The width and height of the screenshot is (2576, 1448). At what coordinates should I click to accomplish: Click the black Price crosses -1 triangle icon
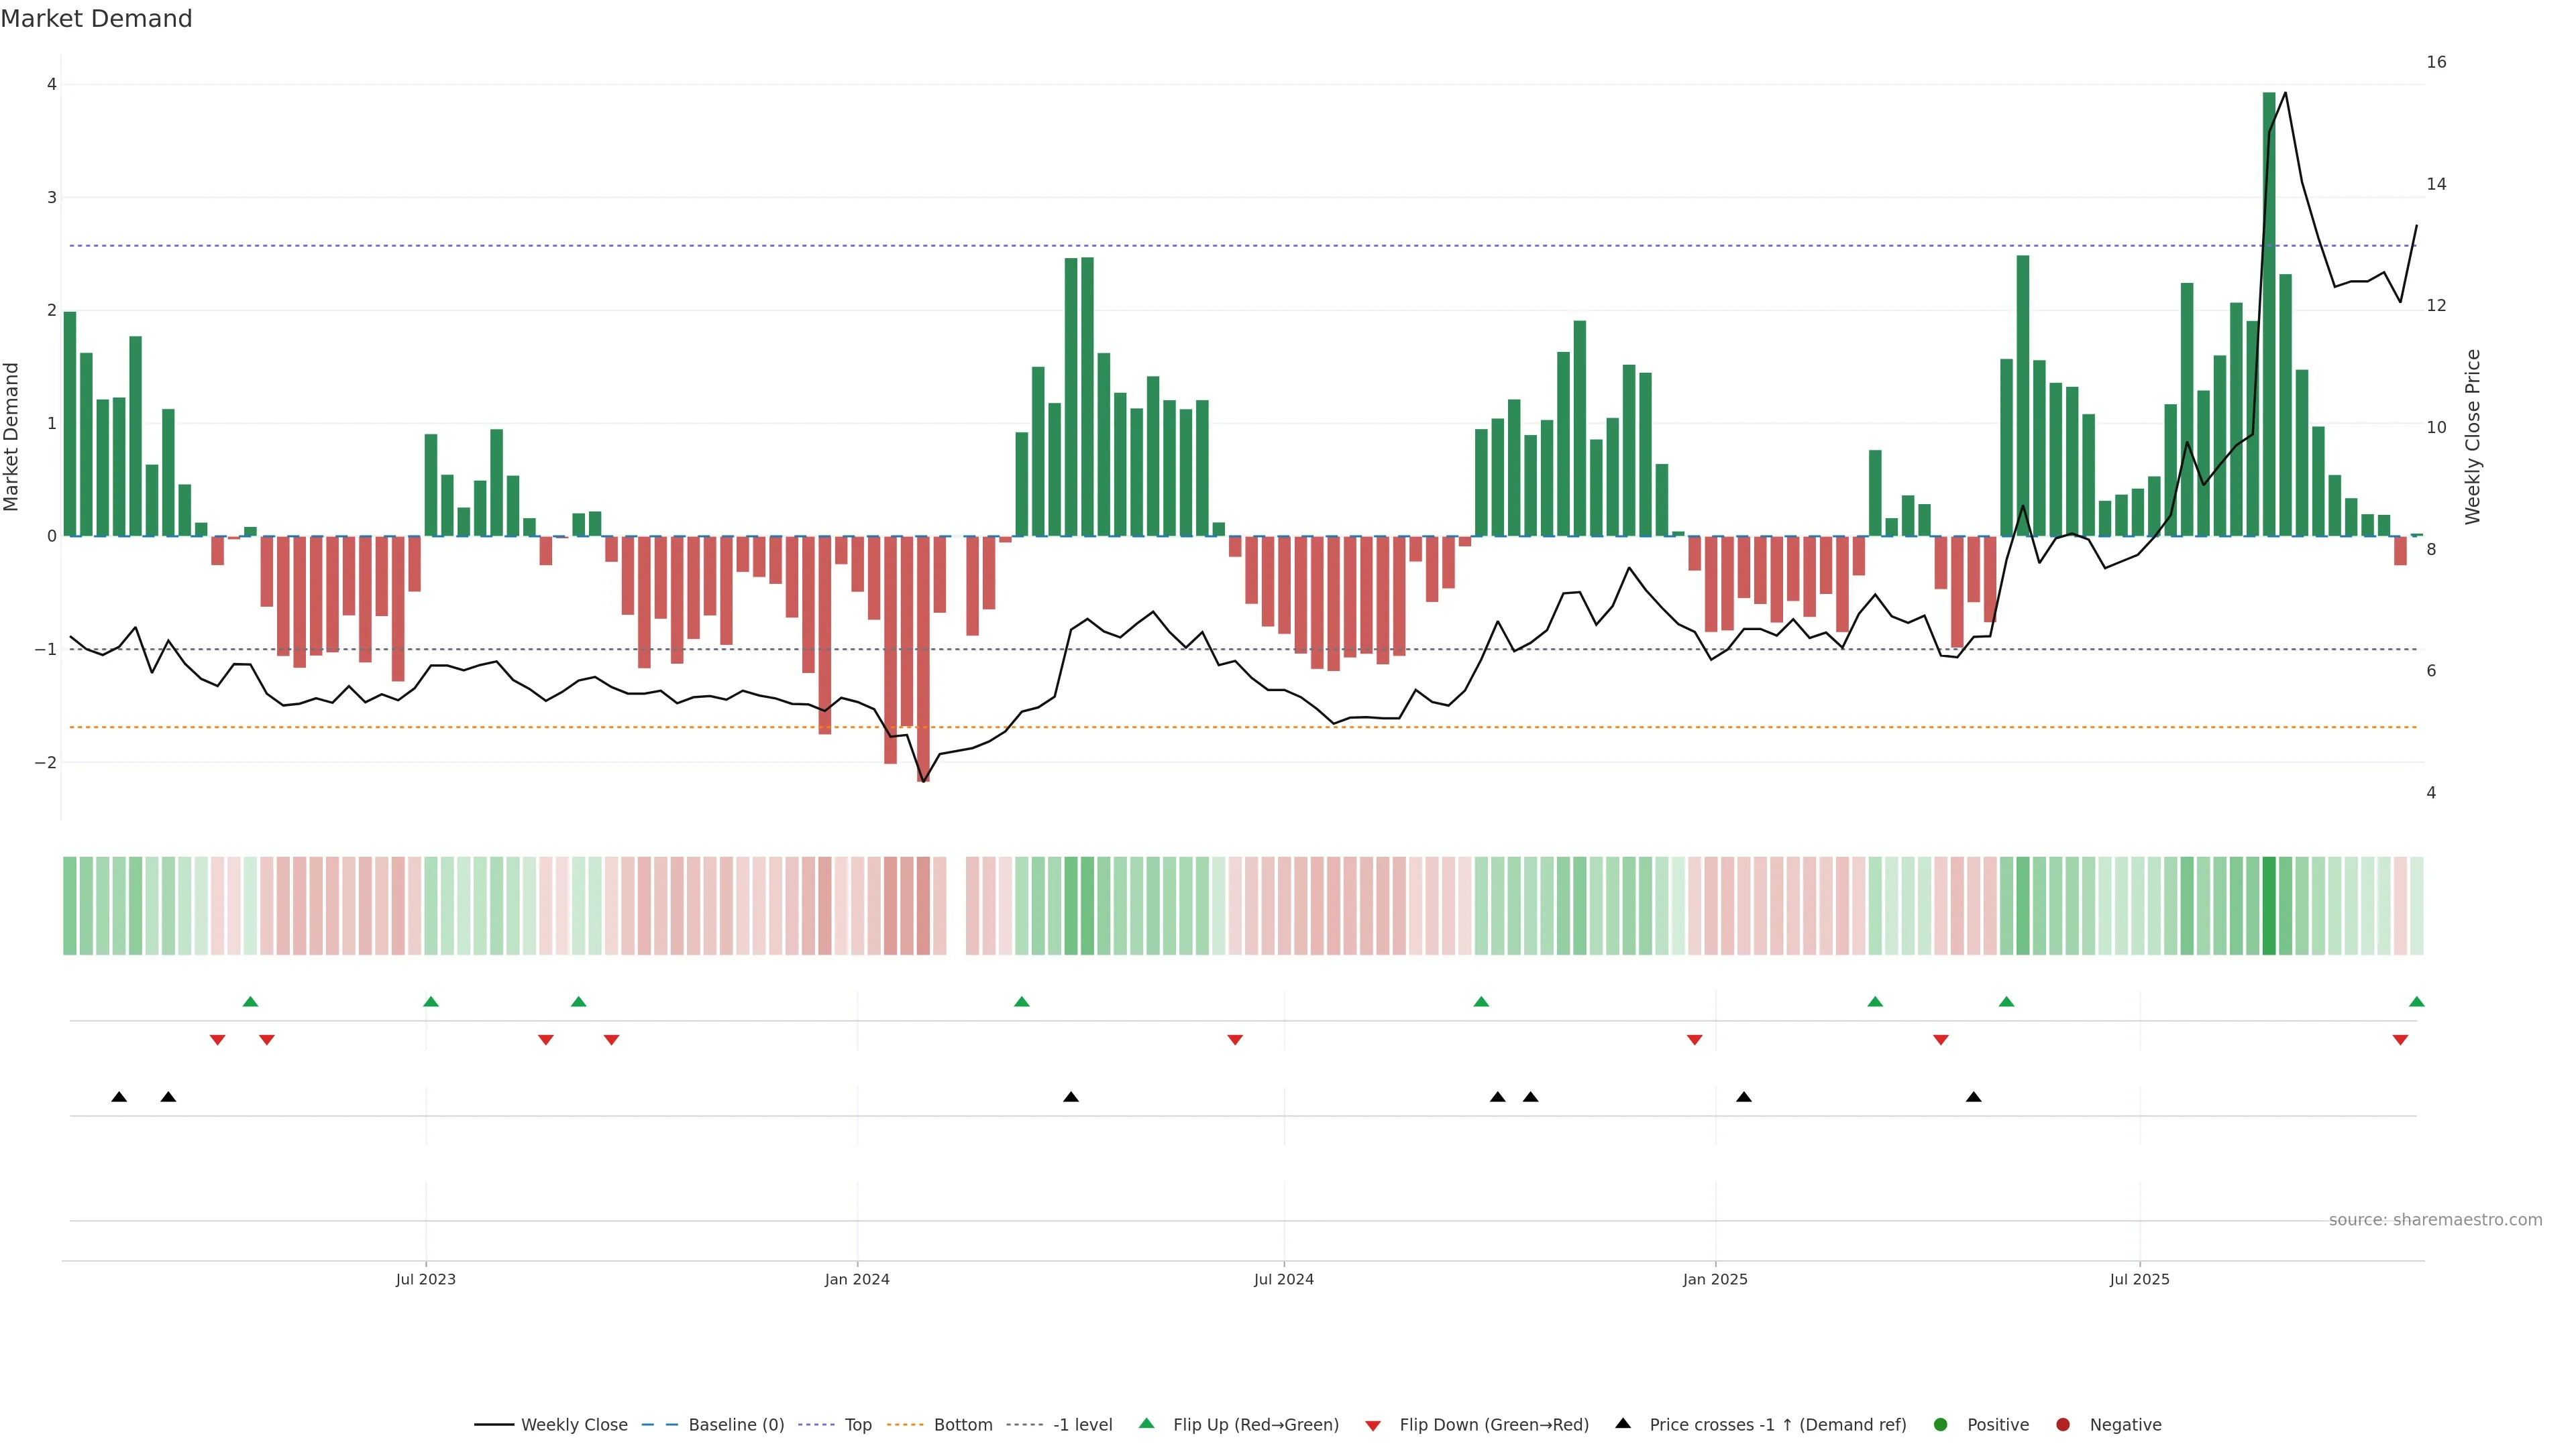click(x=1623, y=1423)
